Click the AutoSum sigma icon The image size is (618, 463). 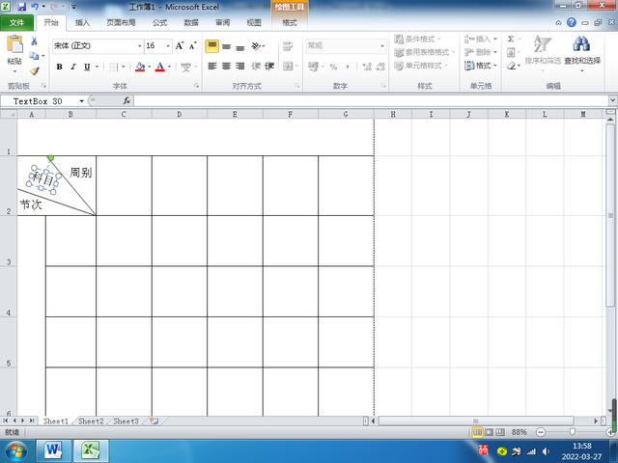pyautogui.click(x=511, y=39)
